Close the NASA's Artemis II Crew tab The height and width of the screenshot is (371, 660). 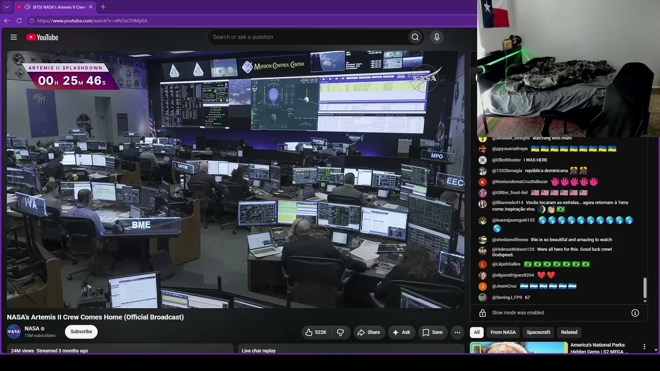click(x=91, y=7)
